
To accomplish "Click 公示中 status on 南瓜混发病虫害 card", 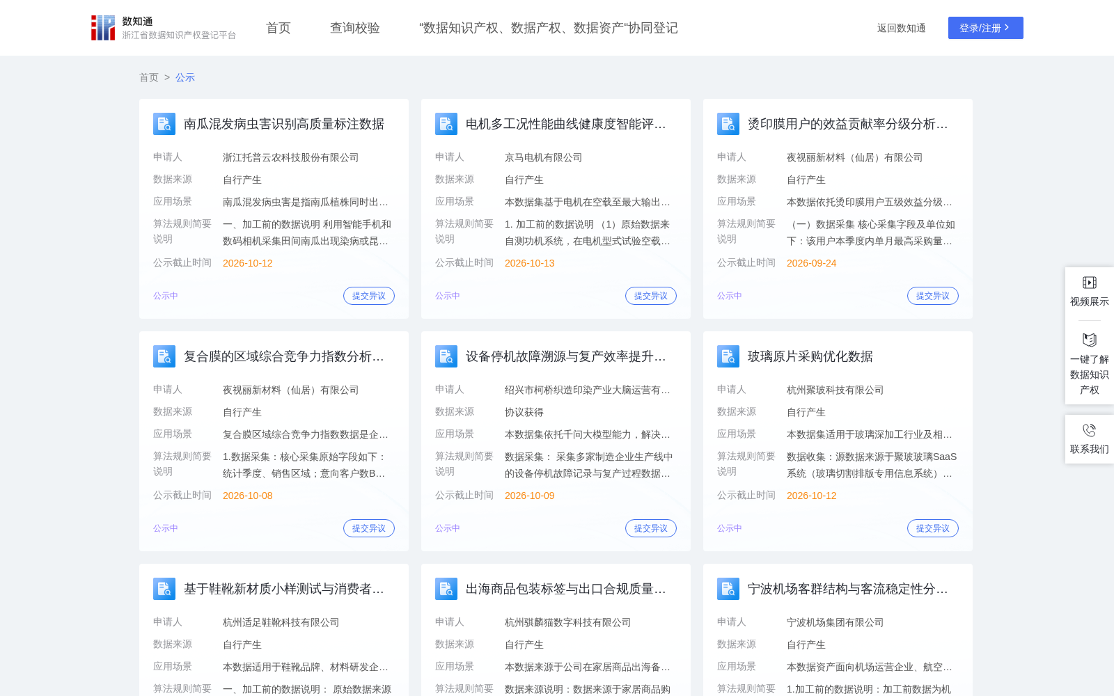I will tap(166, 296).
